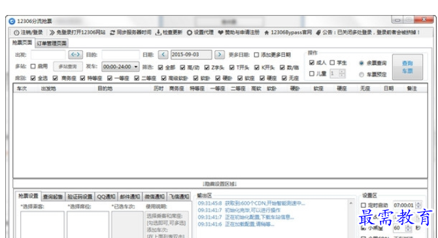Click the 出发 departure input field
The image size is (438, 238).
(x=48, y=54)
